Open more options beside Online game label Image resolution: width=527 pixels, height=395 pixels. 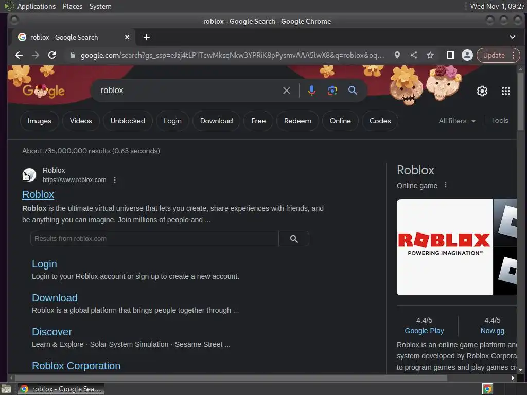(x=446, y=185)
